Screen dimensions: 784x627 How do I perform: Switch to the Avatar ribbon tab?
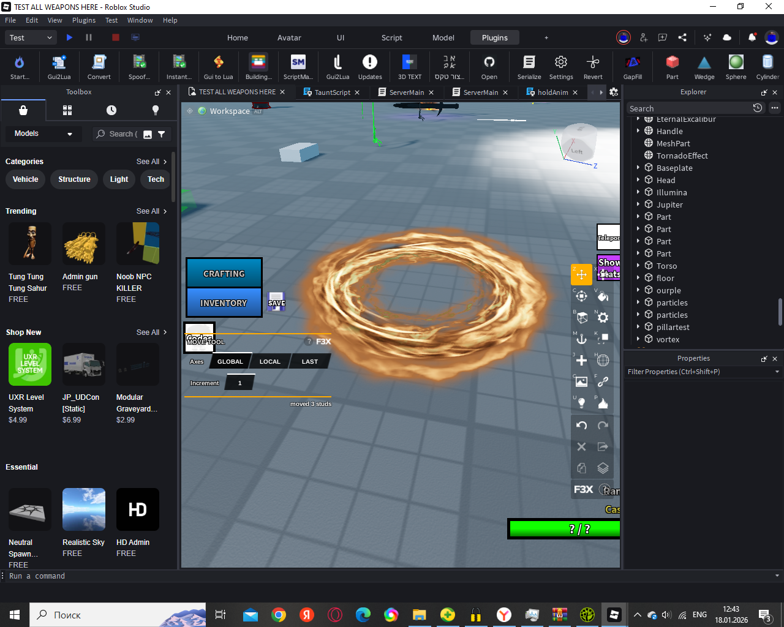(289, 37)
